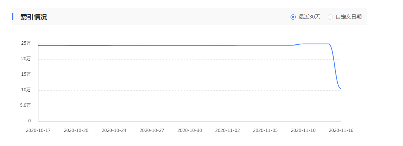Click the blue accent bar beside 索引情况
The image size is (403, 146).
[13, 17]
